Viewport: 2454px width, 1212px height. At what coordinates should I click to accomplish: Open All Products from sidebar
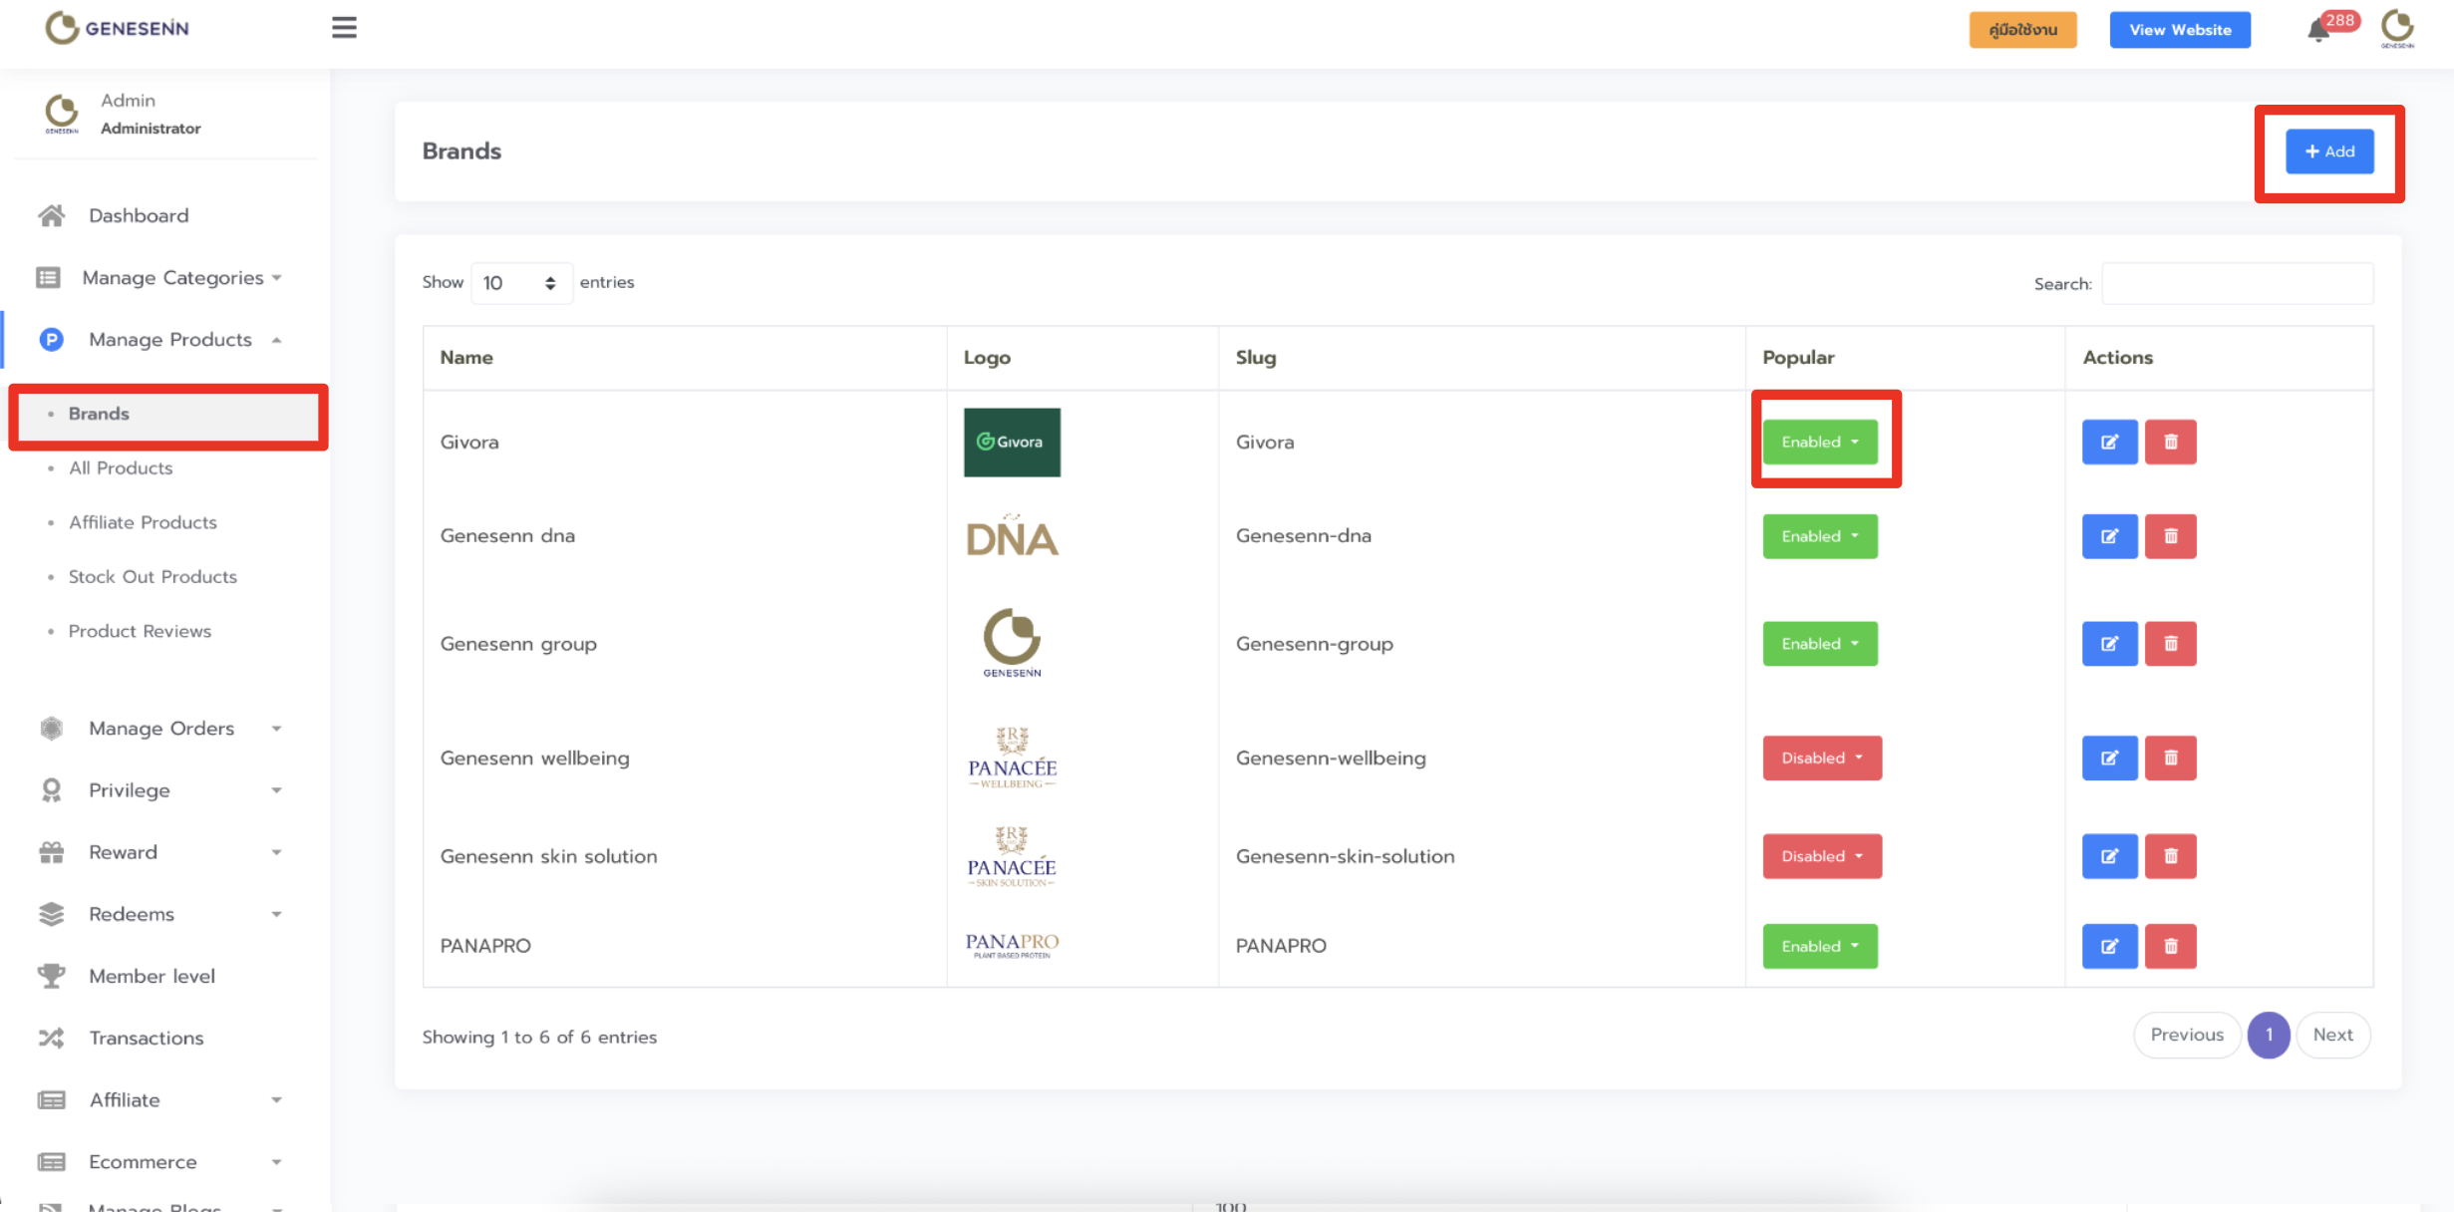(121, 467)
